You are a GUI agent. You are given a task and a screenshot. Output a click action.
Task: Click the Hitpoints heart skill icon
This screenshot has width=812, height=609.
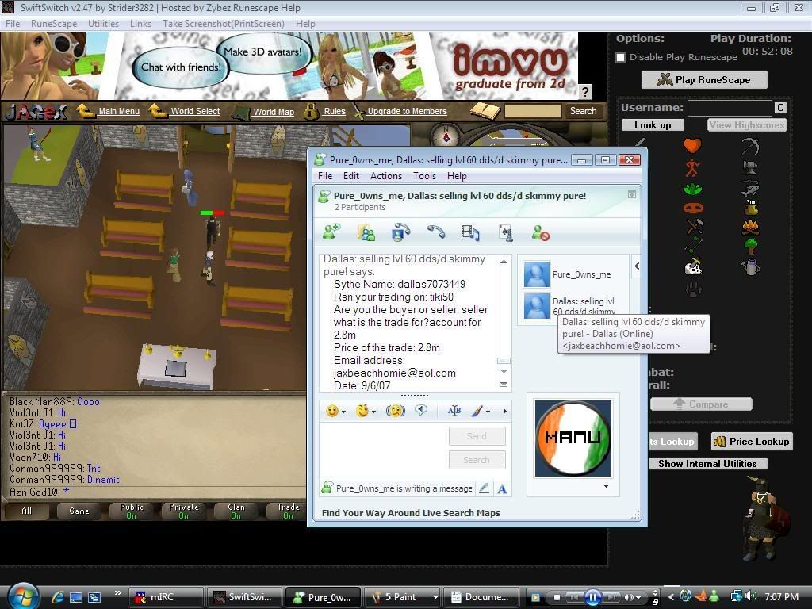(692, 146)
